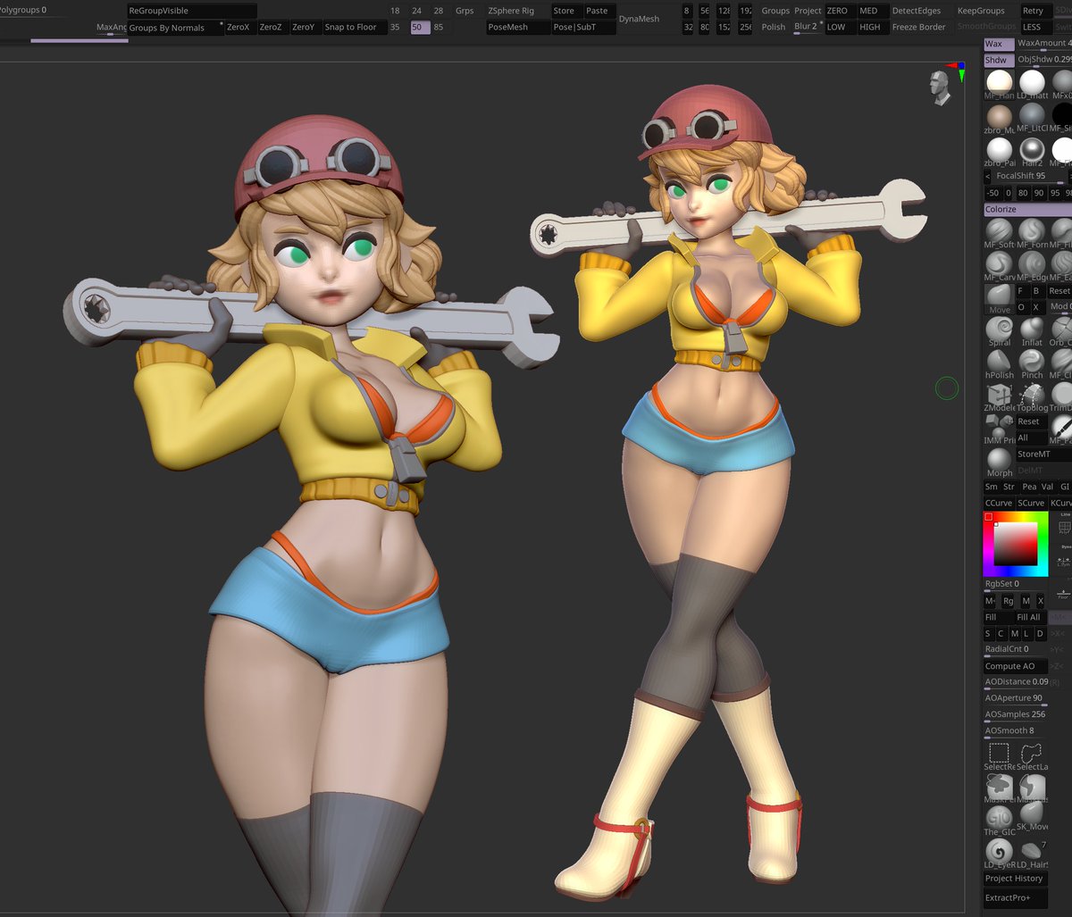Select the ZModeler brush

pyautogui.click(x=999, y=397)
